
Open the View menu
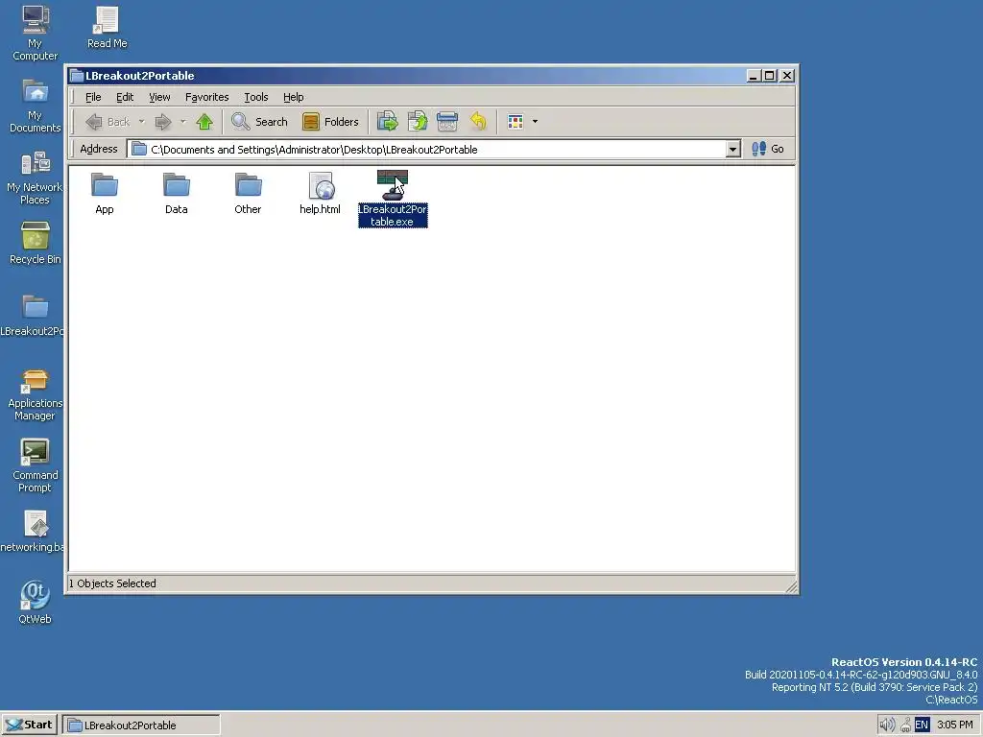(x=159, y=97)
